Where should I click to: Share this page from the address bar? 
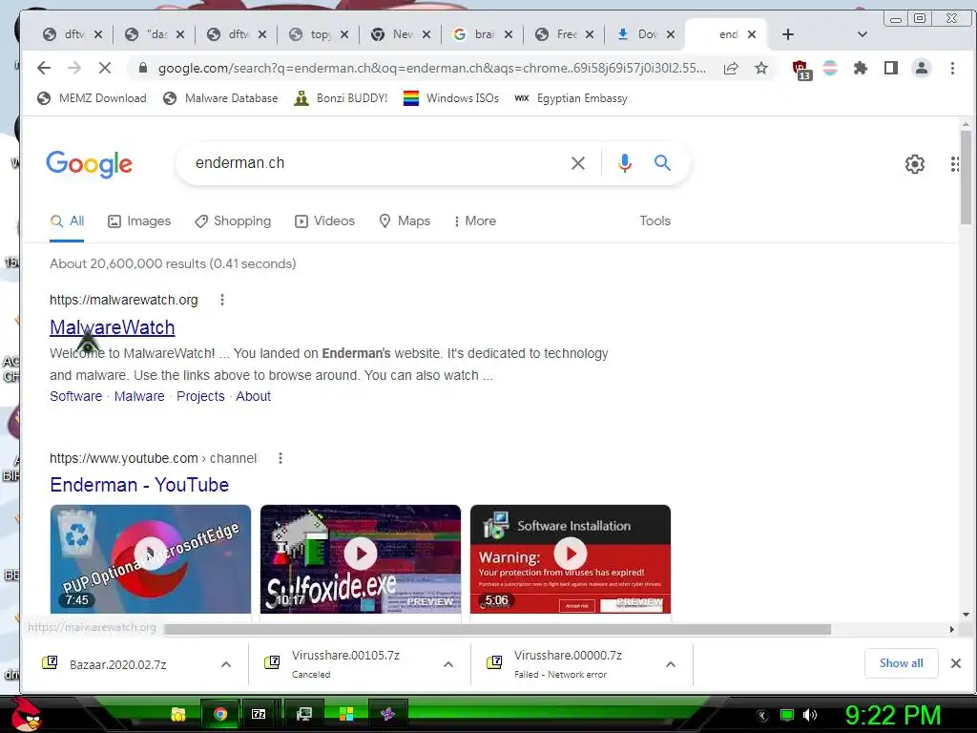point(731,68)
